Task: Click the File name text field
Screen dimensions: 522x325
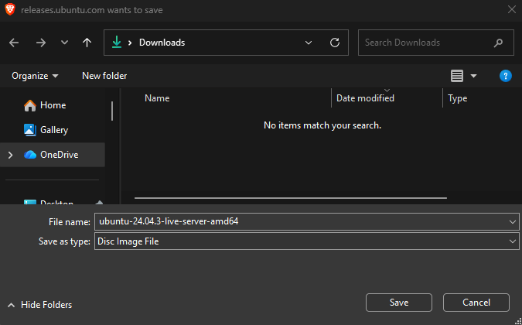Action: [x=300, y=223]
